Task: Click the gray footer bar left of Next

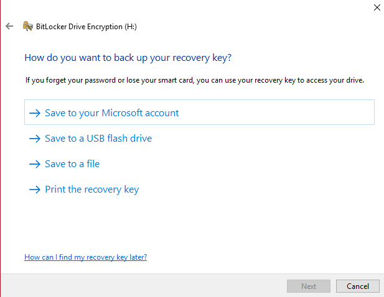Action: (143, 286)
